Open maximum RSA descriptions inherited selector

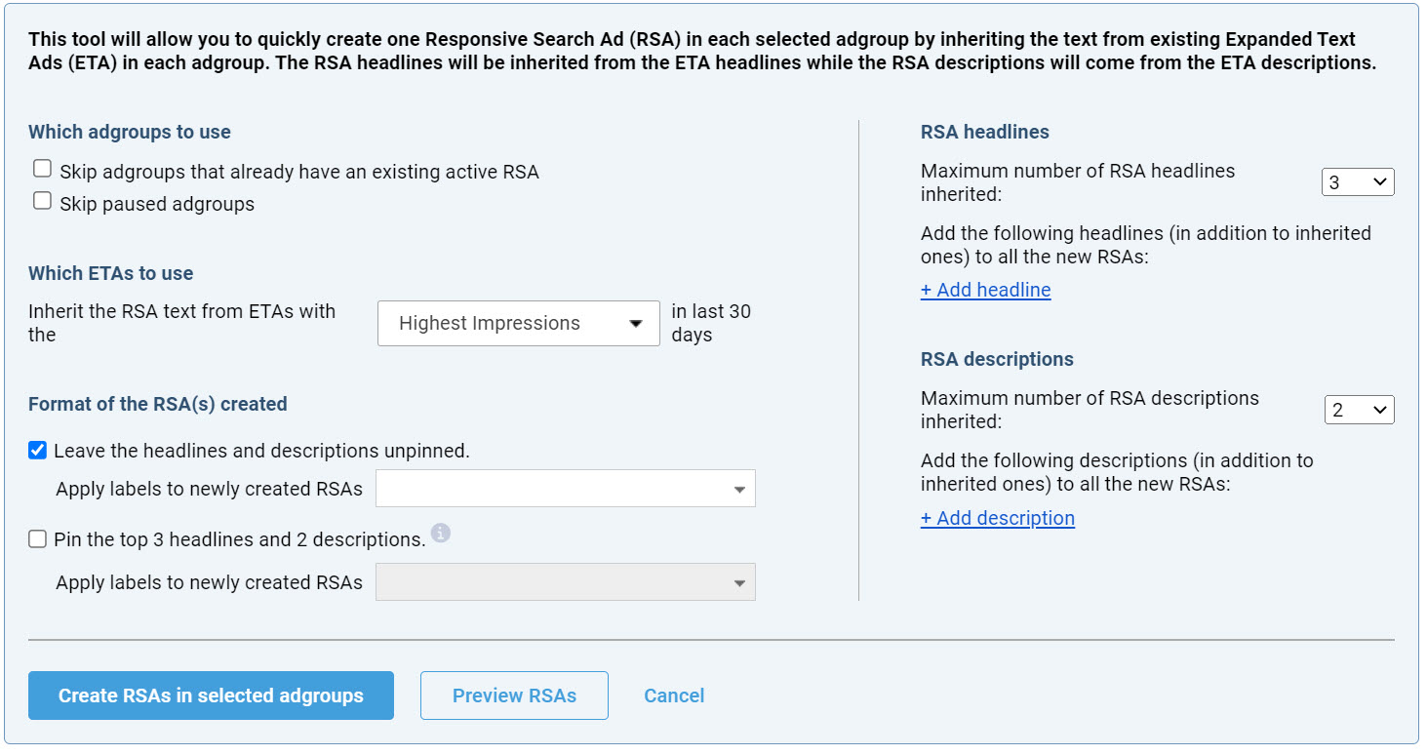(1359, 411)
